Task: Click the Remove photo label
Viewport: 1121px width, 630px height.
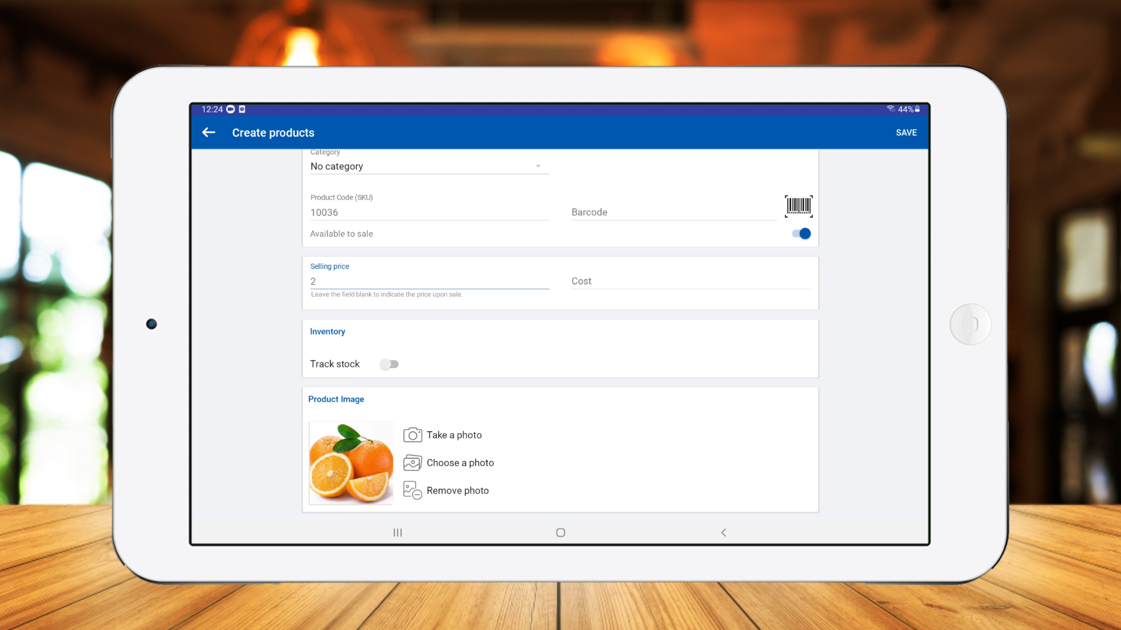Action: 457,491
